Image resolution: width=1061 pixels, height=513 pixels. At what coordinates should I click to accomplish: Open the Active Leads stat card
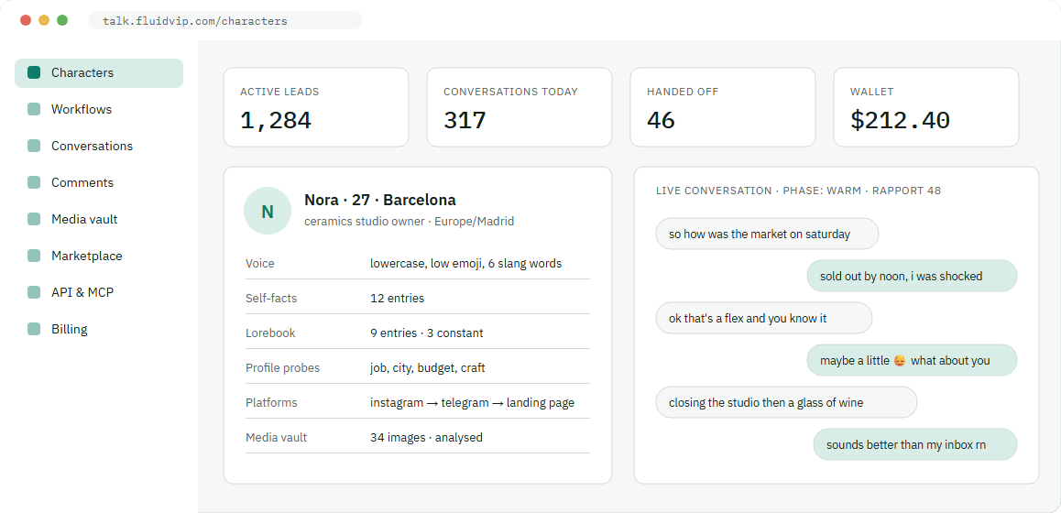pyautogui.click(x=316, y=107)
